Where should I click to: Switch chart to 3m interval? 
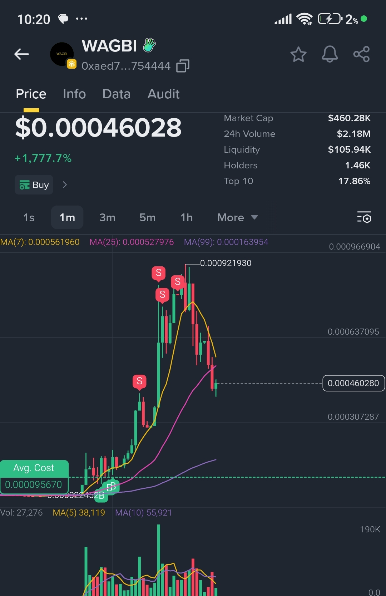pyautogui.click(x=107, y=217)
